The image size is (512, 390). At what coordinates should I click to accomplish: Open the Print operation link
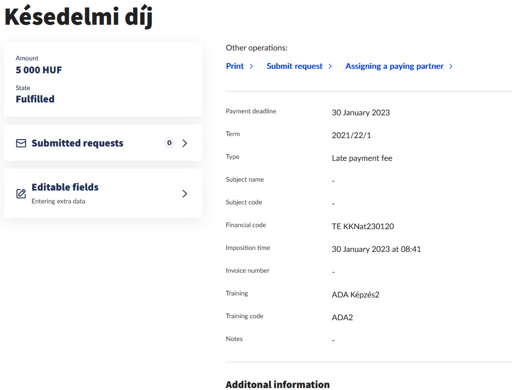pyautogui.click(x=235, y=66)
